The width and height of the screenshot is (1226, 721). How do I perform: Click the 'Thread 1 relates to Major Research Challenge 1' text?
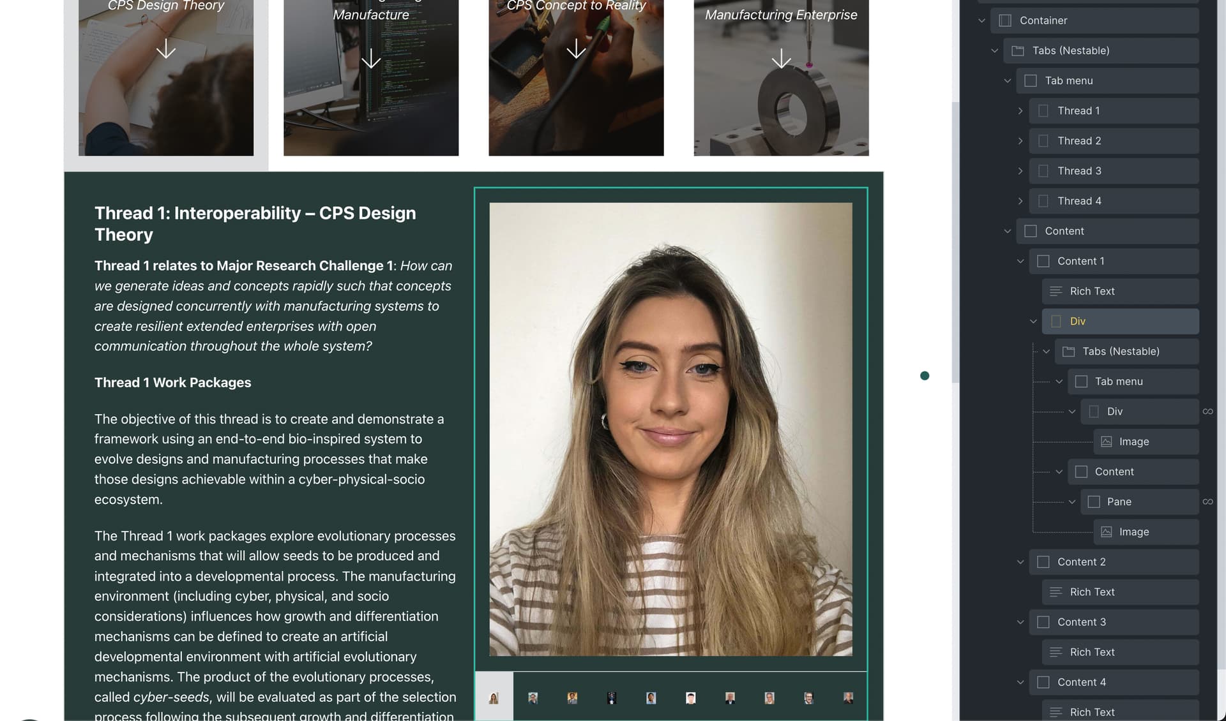tap(243, 265)
